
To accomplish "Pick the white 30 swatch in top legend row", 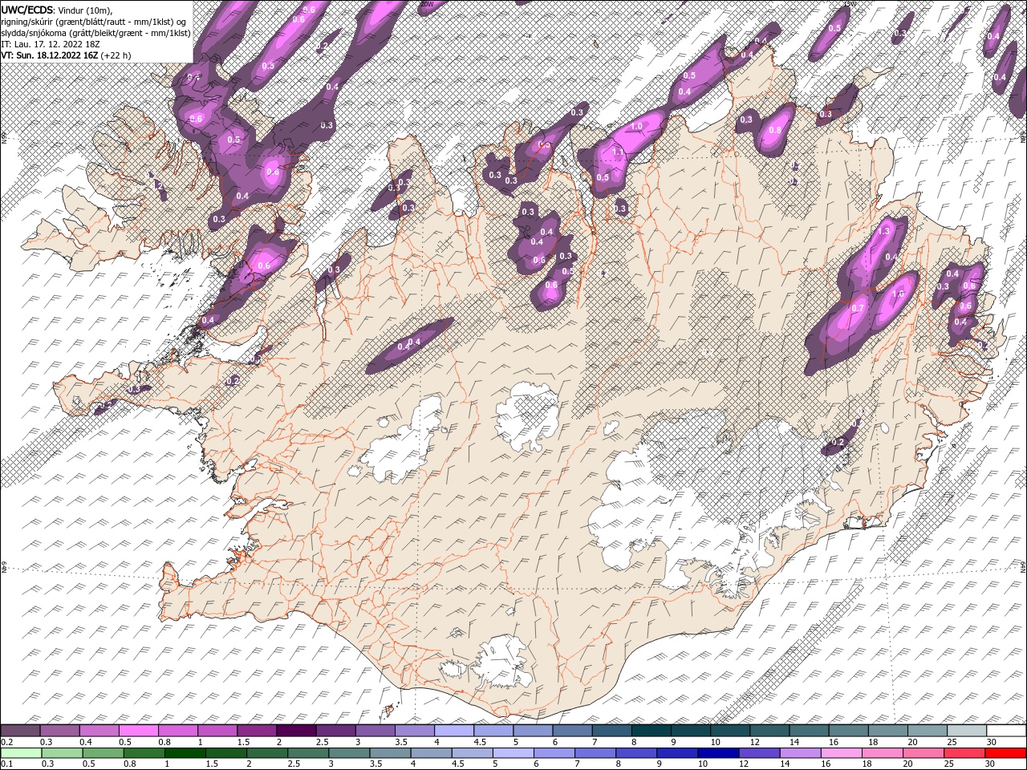I will click(x=1006, y=731).
